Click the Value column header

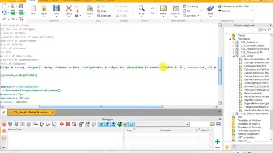203,130
